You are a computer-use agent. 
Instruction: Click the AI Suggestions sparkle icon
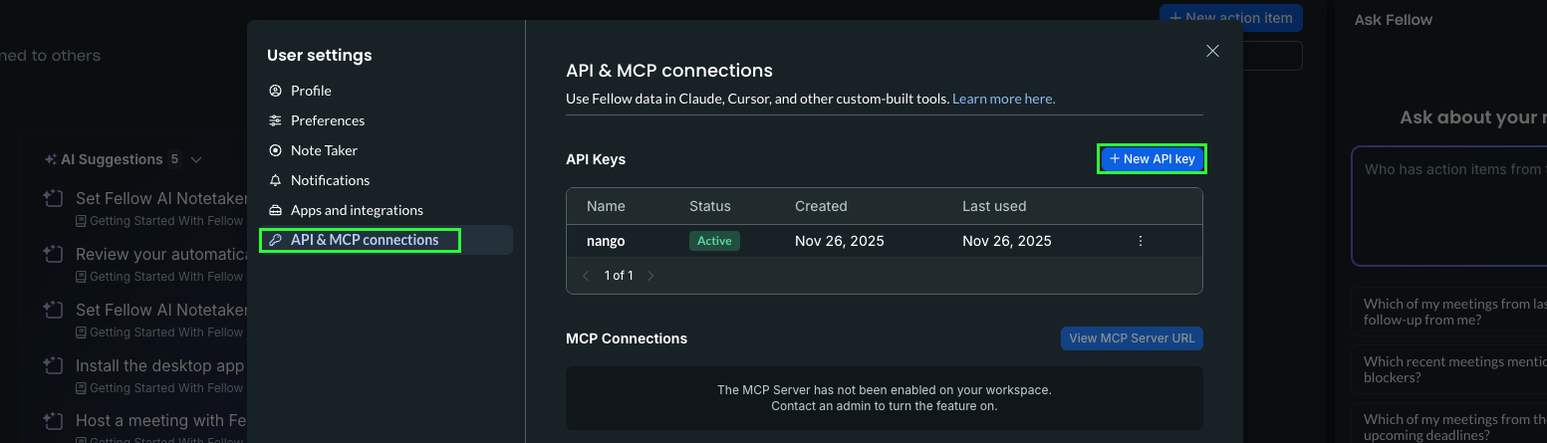tap(51, 159)
